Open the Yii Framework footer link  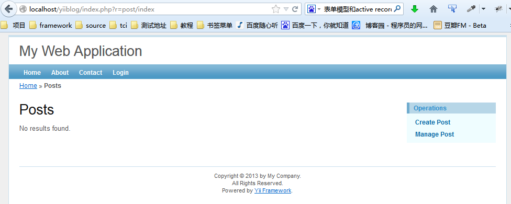273,190
